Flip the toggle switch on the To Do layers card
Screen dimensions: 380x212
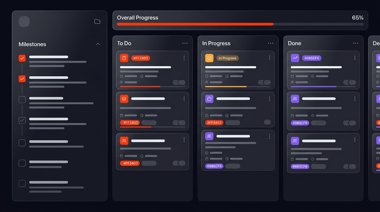tap(179, 123)
